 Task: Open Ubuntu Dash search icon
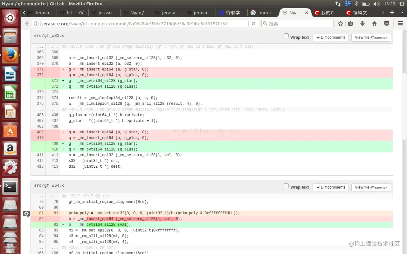coord(10,18)
